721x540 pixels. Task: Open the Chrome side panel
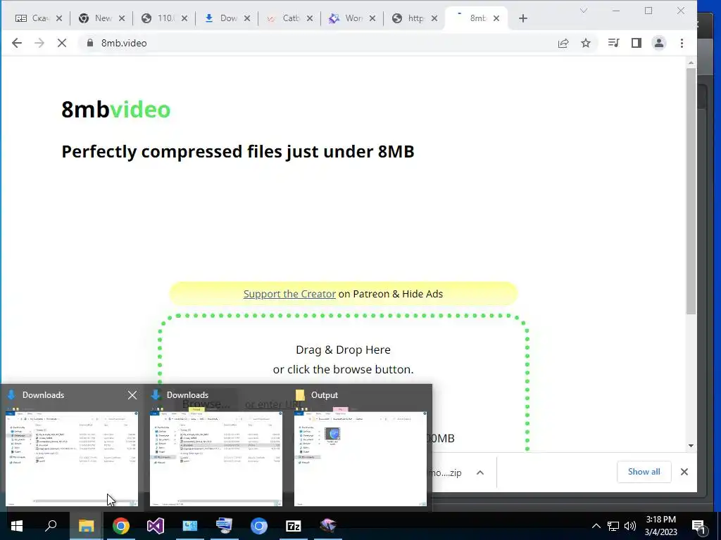click(x=636, y=43)
